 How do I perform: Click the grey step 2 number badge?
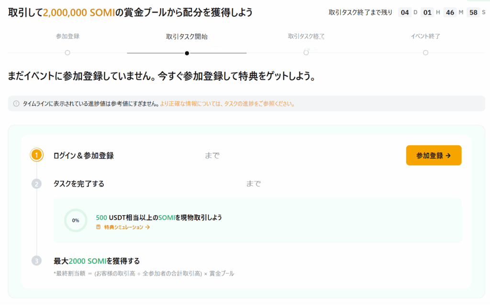tap(37, 184)
